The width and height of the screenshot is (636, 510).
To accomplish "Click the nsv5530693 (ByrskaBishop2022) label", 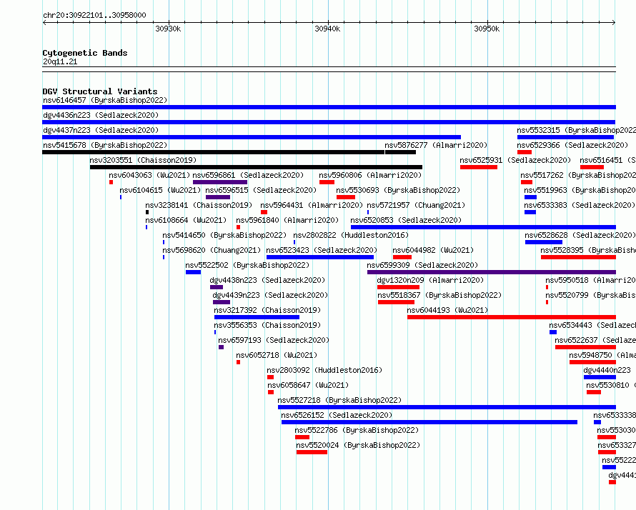I will coord(398,190).
